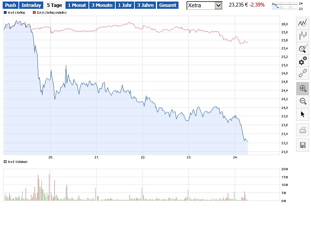Click the 21. date axis label
Screen dimensions: 311x235
coord(97,157)
